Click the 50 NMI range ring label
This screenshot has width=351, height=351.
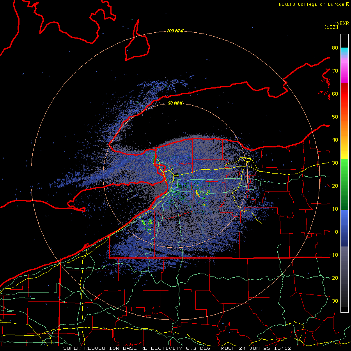(x=175, y=103)
